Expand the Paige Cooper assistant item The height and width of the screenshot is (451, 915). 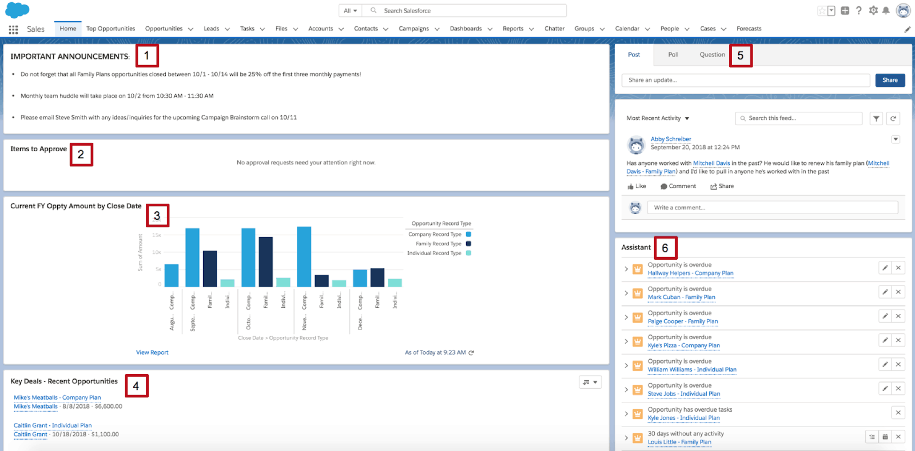click(626, 317)
